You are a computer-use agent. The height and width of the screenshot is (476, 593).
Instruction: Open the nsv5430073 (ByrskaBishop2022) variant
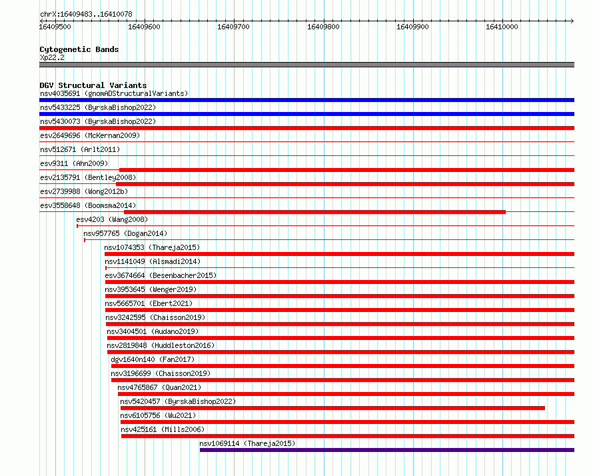(x=98, y=121)
